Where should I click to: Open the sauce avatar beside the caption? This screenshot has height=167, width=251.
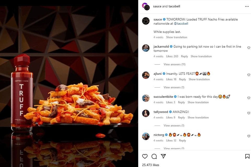coord(146,21)
